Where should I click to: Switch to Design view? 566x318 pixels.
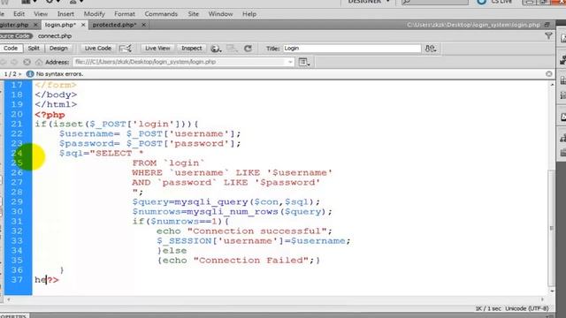tap(58, 48)
